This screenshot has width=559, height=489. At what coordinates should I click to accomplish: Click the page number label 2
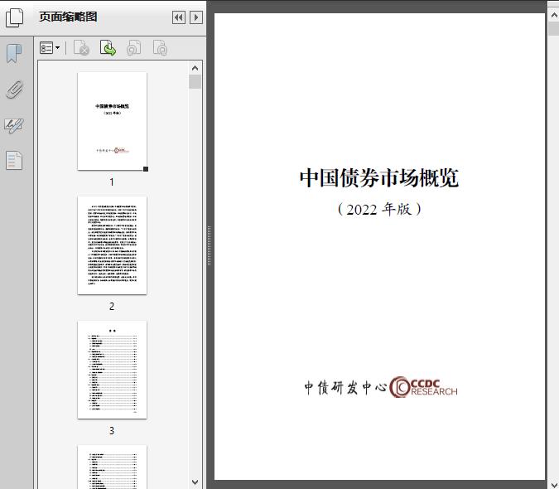tap(112, 307)
